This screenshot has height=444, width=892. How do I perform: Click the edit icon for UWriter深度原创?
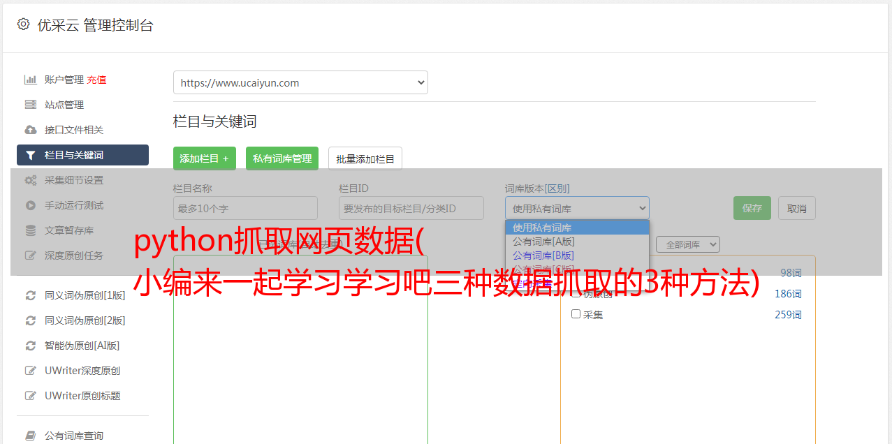[x=31, y=371]
